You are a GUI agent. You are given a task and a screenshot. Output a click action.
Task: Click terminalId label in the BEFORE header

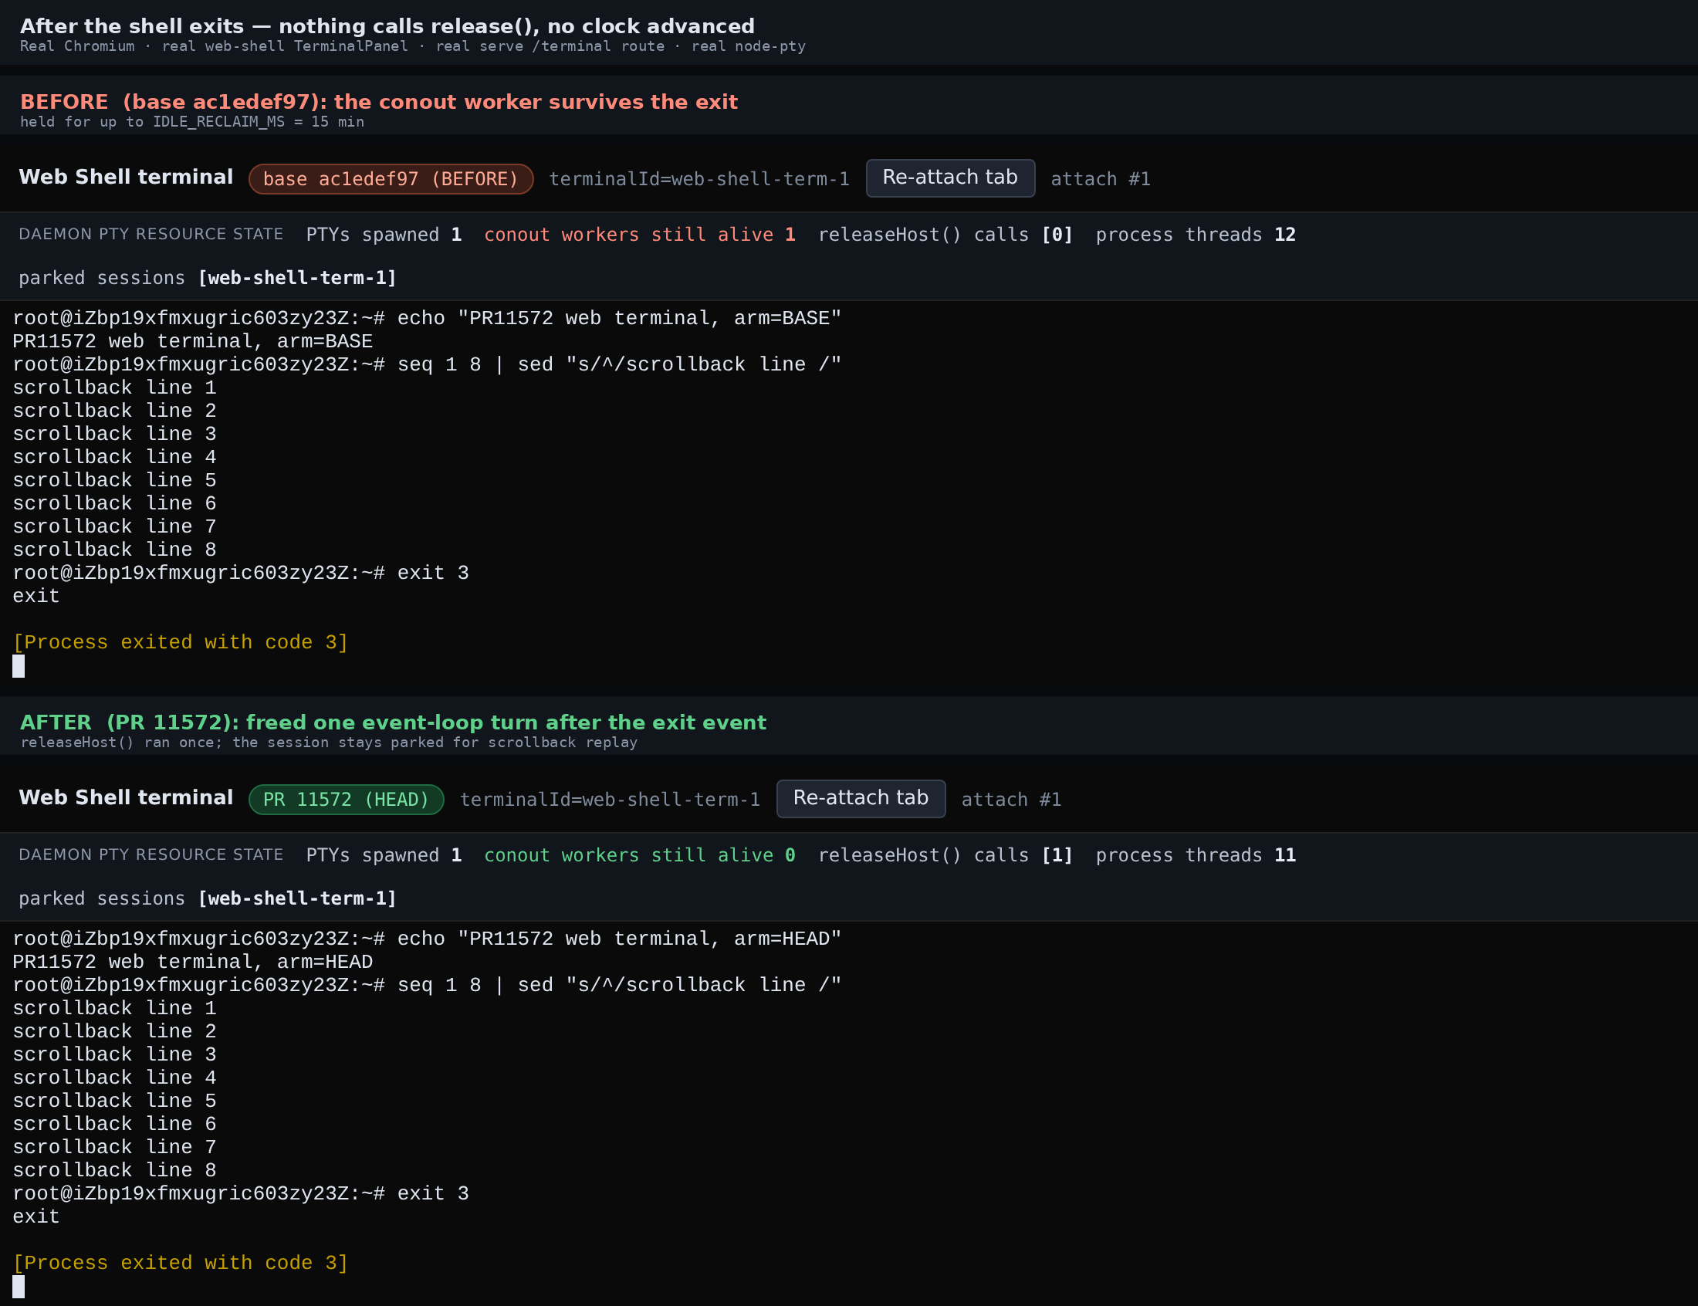coord(698,179)
